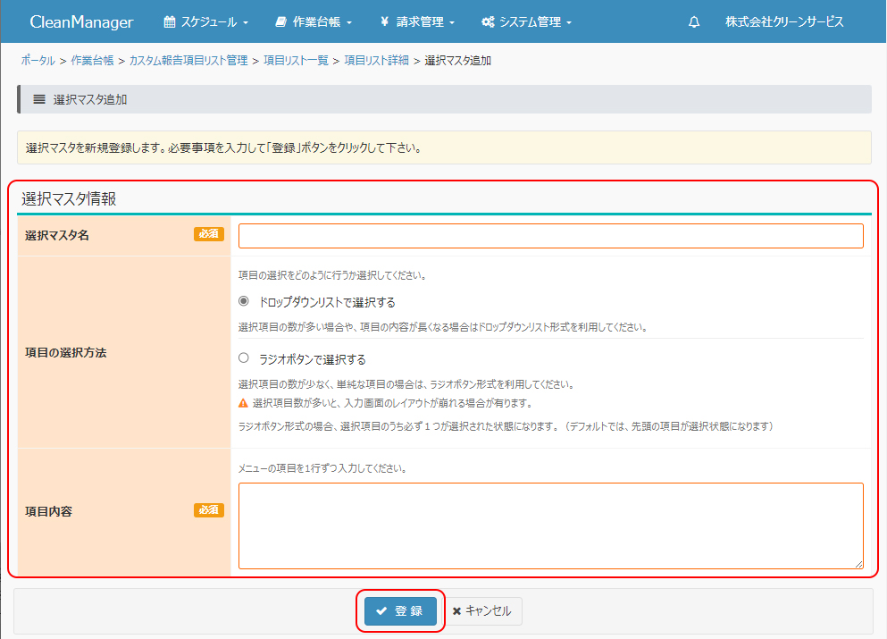
Task: Click the notification bell icon
Action: pyautogui.click(x=694, y=22)
